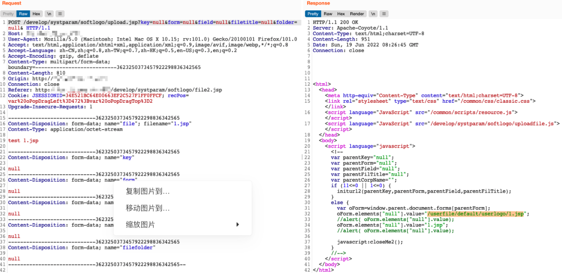Switch to the Pretty tab in Request

coord(8,14)
